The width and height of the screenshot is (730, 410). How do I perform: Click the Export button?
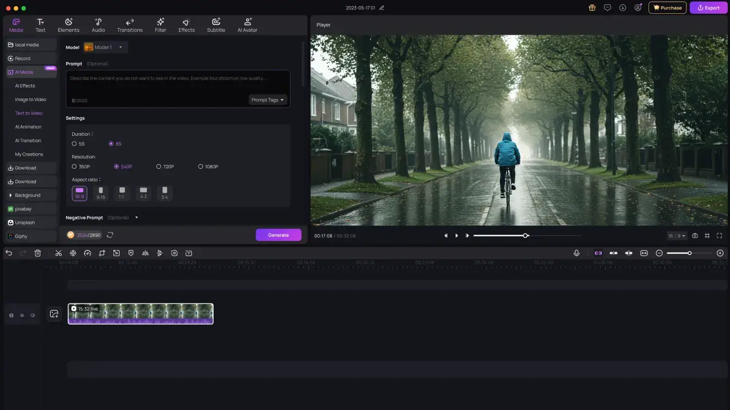(709, 8)
